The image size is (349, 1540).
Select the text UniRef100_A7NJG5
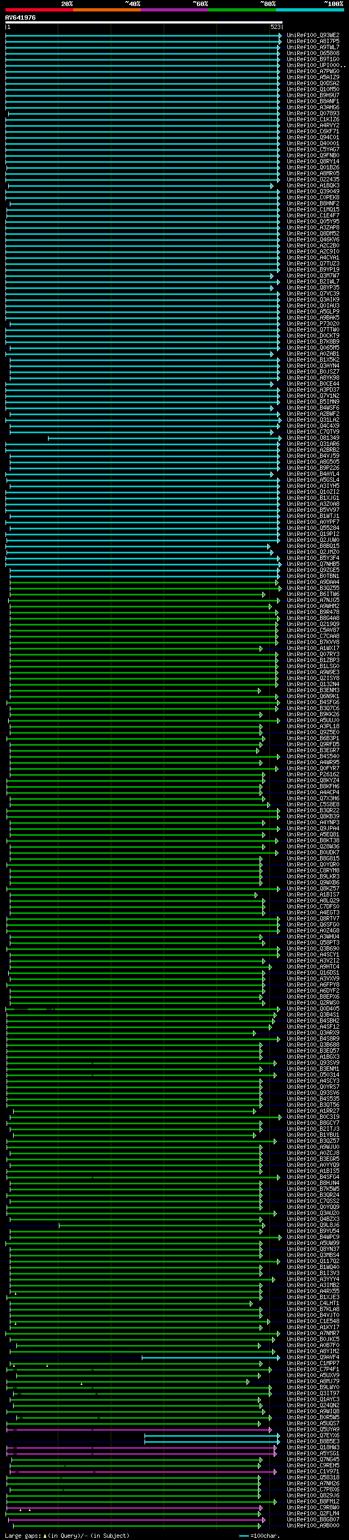tap(313, 600)
